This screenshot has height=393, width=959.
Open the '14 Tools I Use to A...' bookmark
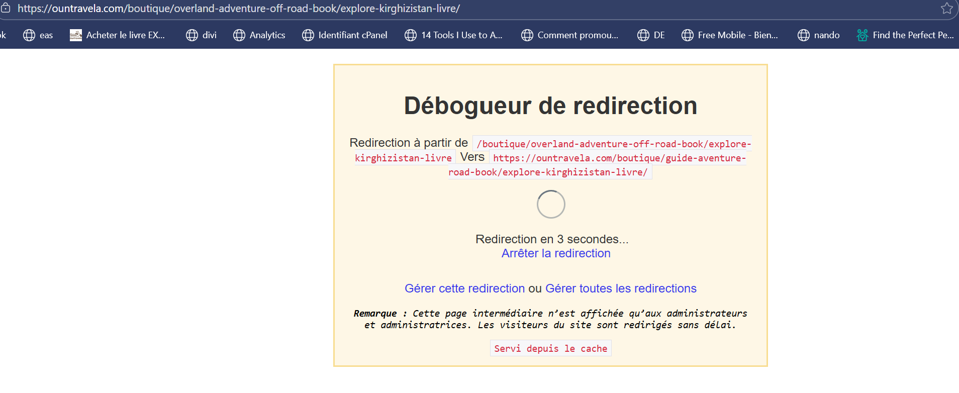click(454, 35)
